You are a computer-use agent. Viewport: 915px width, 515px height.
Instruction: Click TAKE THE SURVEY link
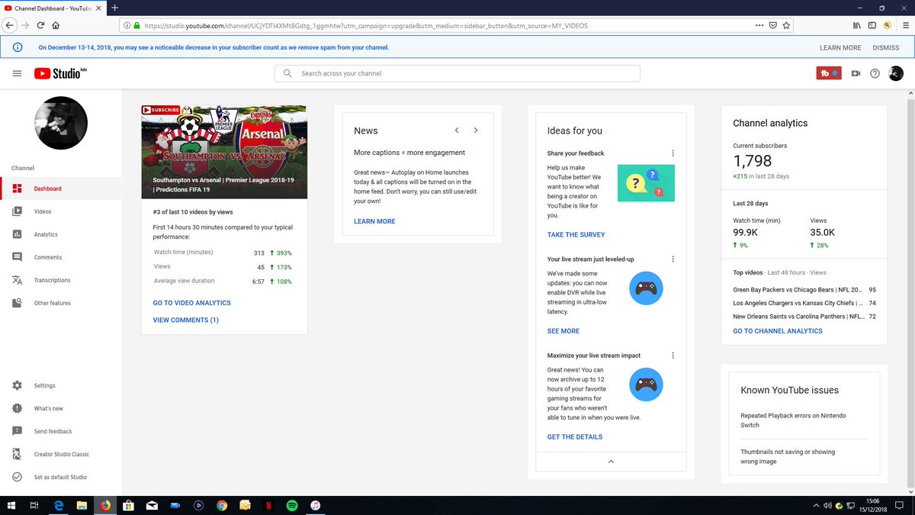tap(576, 235)
